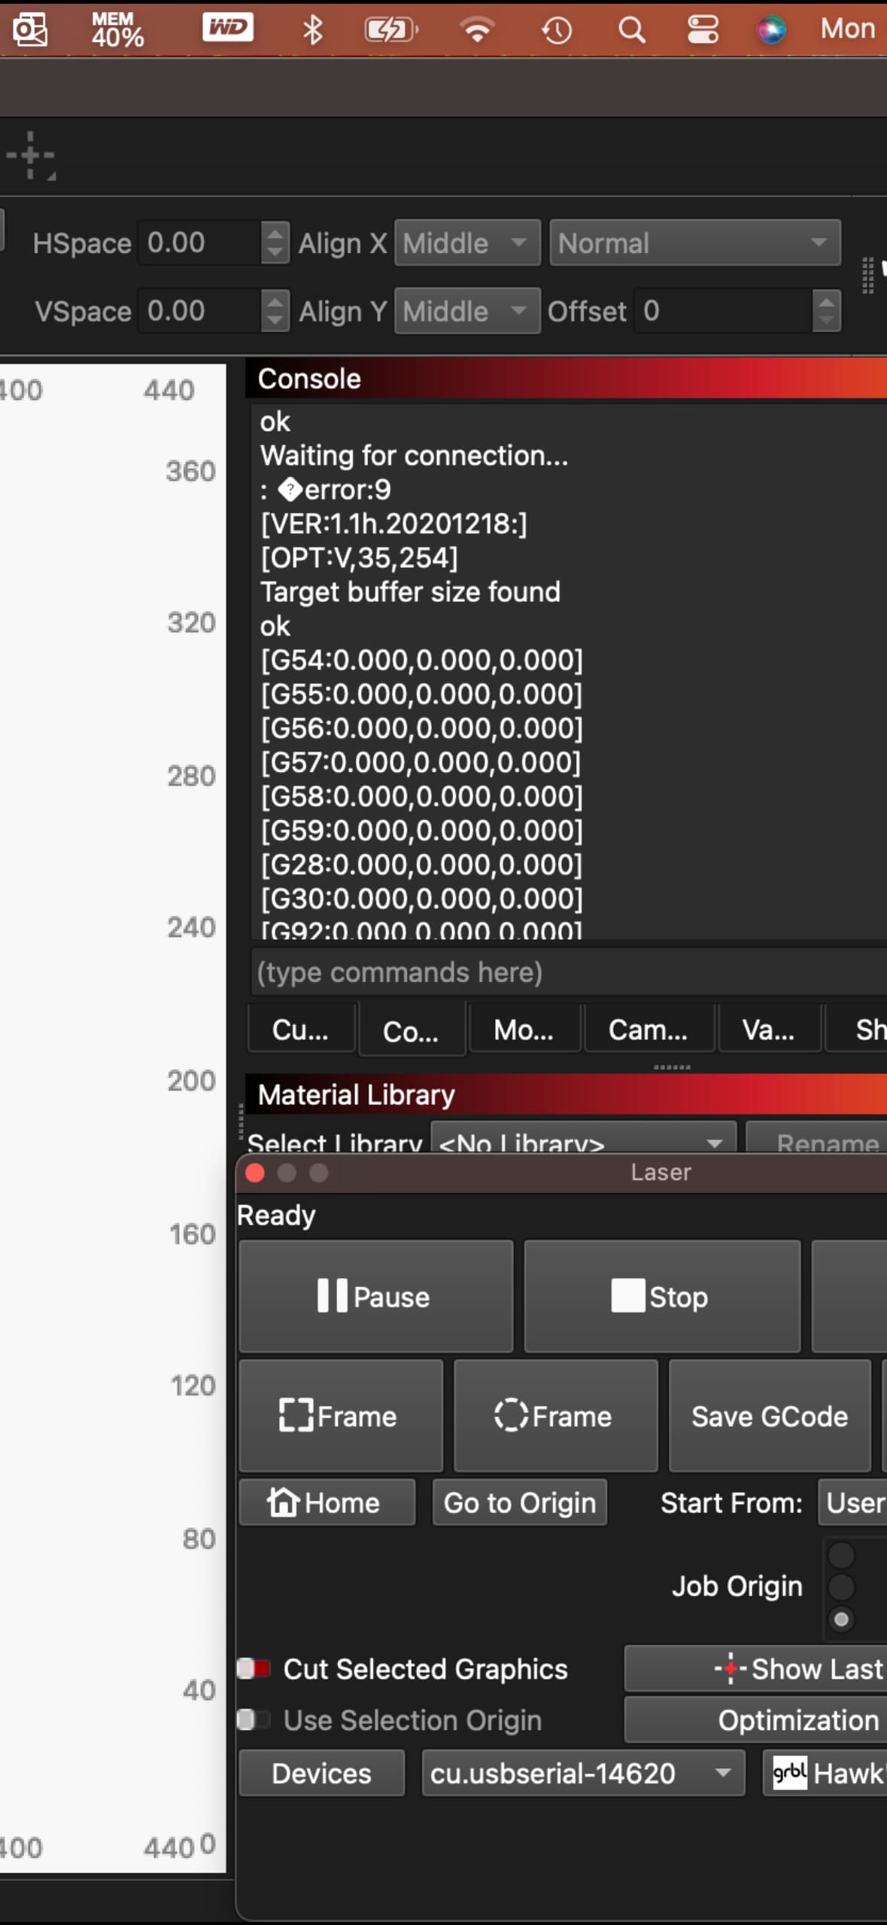Toggle Use Selection Origin switch
887x1925 pixels.
(254, 1720)
